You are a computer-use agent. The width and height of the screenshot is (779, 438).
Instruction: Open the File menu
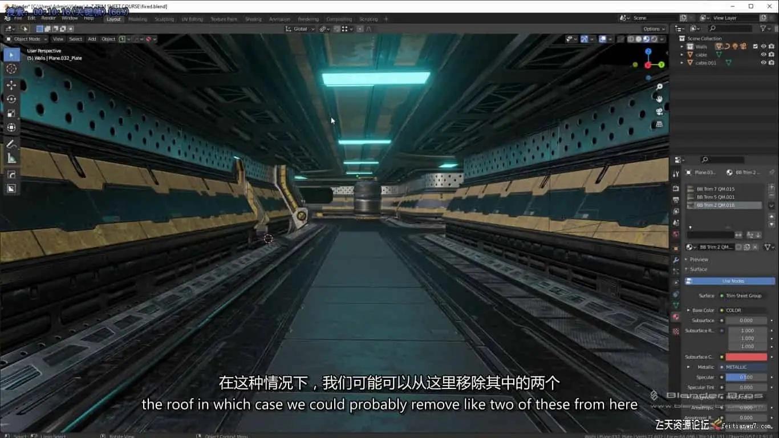(18, 18)
